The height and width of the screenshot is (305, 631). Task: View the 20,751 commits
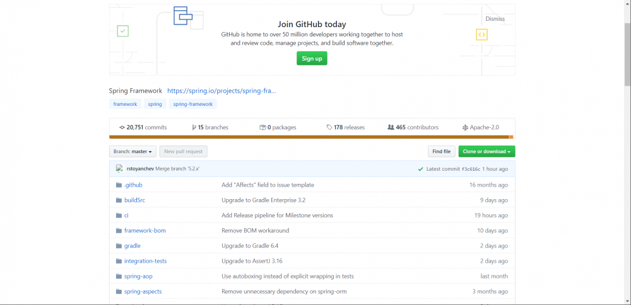143,127
